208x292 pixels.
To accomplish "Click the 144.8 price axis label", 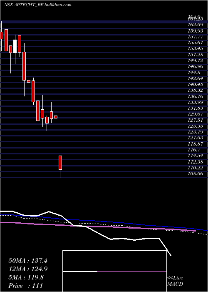I will [x=194, y=72].
